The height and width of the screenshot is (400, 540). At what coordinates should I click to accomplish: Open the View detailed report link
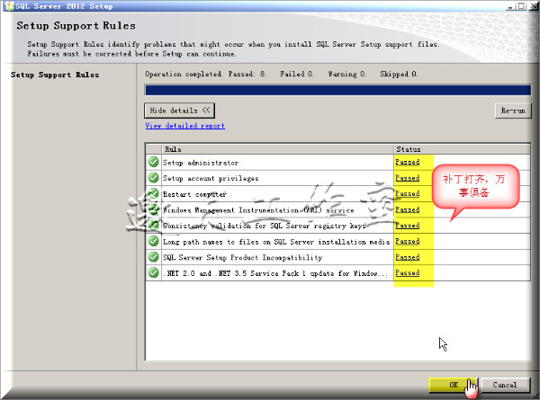coord(184,126)
